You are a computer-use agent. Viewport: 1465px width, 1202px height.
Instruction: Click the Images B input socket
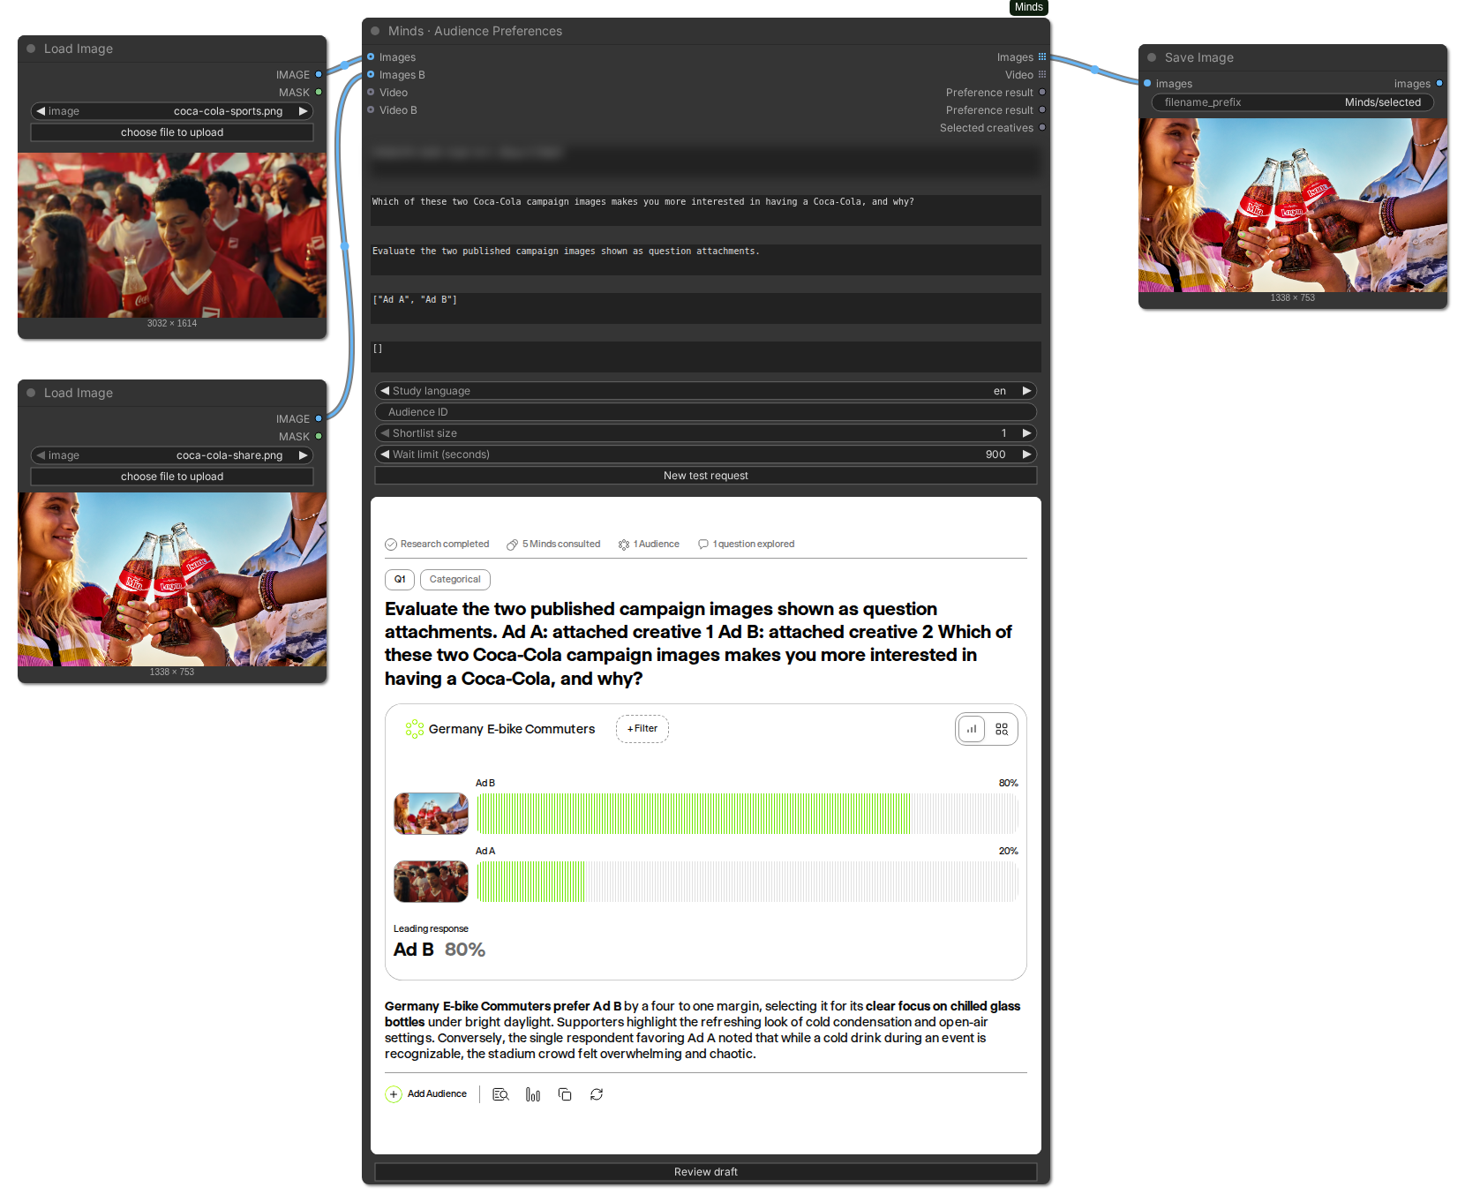point(371,74)
